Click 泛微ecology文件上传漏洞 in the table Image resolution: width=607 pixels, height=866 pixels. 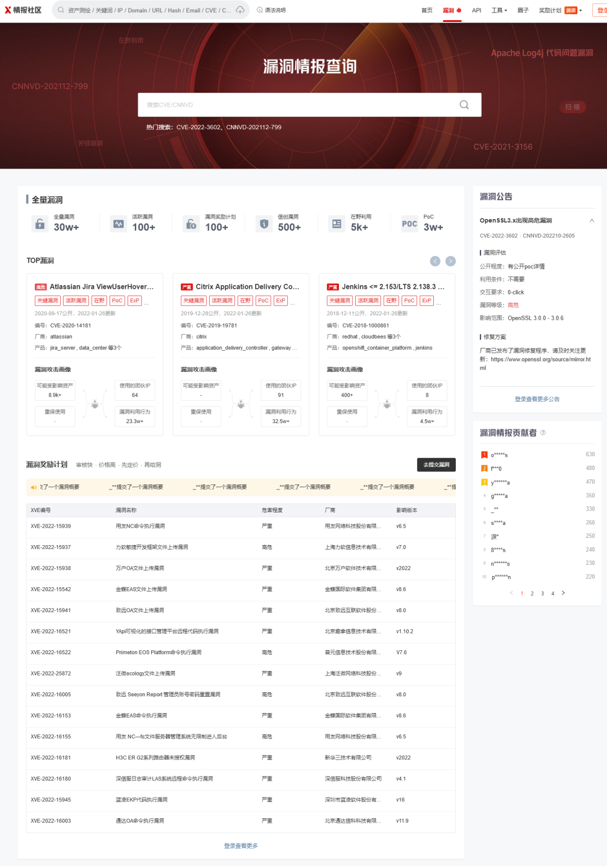tap(146, 673)
